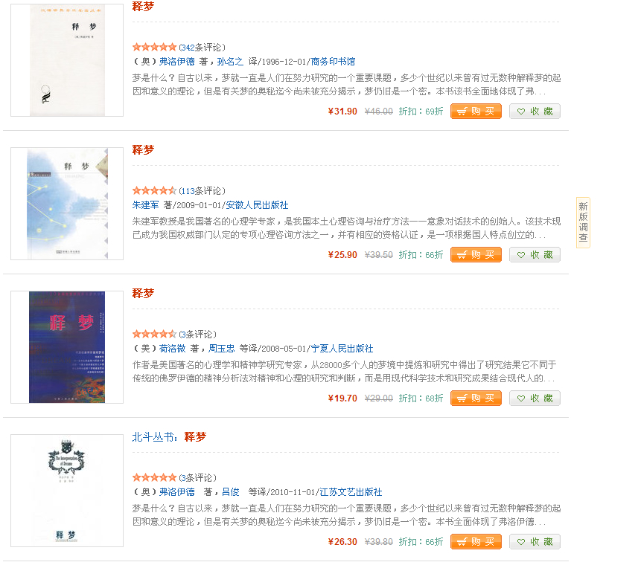641x565 pixels.
Task: Click author link 弗洛伊德 in first listing
Action: (x=176, y=62)
